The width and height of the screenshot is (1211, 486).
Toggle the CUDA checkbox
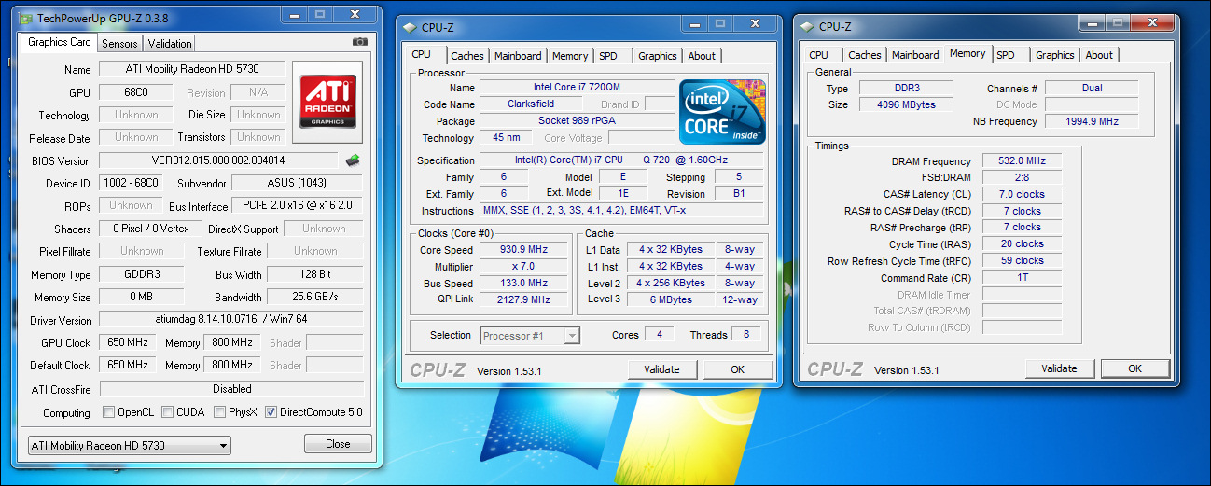click(167, 412)
